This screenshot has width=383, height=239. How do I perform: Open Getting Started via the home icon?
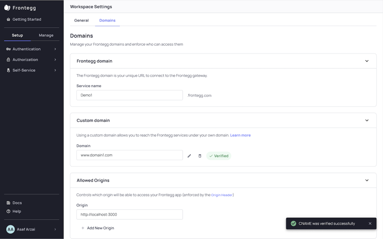click(8, 19)
